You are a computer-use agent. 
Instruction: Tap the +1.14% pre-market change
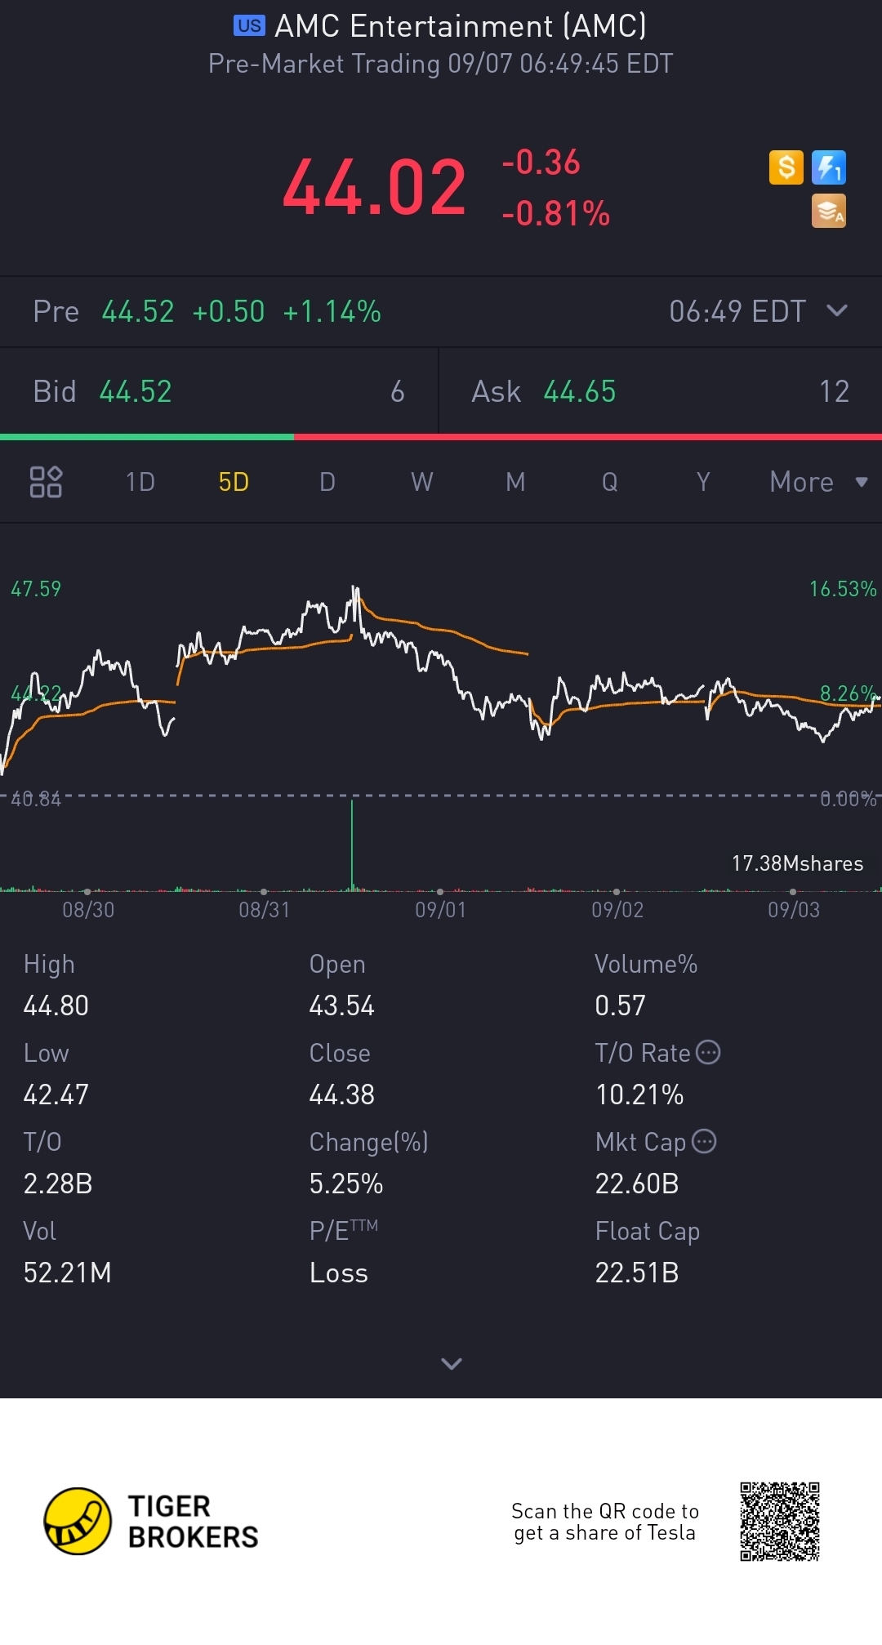[332, 311]
